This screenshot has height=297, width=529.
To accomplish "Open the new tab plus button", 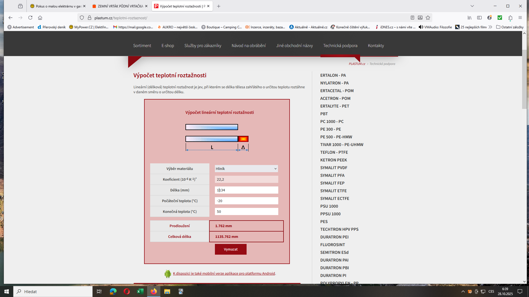I will coord(219,6).
